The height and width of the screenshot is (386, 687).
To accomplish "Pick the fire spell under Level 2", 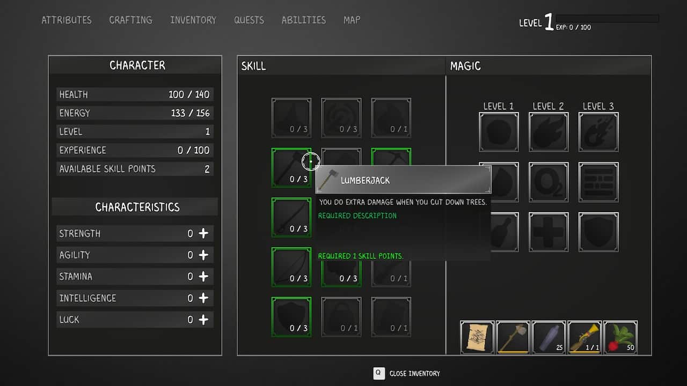I will click(549, 132).
